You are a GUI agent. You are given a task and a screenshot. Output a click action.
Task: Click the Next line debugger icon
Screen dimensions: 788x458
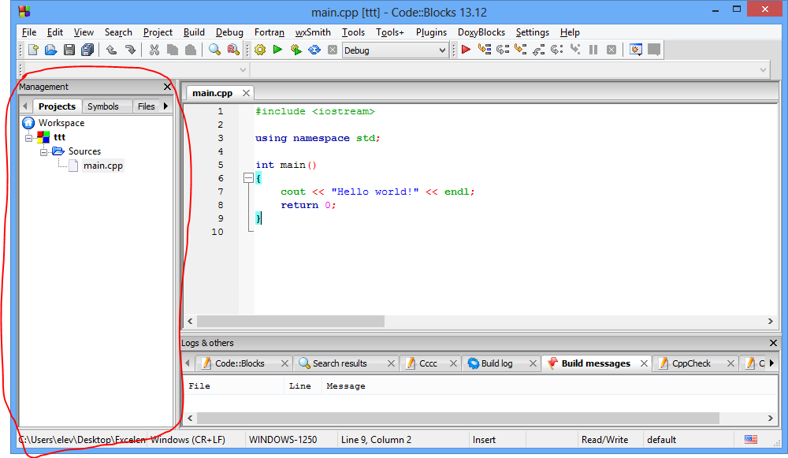(x=503, y=50)
